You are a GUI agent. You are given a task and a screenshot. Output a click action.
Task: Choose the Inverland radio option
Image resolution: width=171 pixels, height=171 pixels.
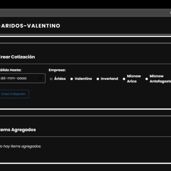98,79
